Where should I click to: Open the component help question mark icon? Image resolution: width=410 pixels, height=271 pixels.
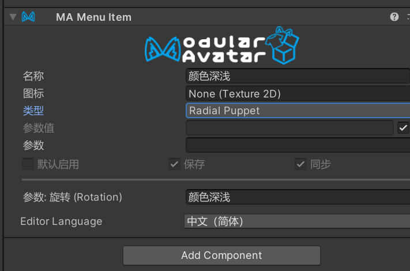394,17
